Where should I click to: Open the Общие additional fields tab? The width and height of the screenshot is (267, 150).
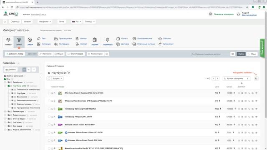pyautogui.click(x=59, y=54)
